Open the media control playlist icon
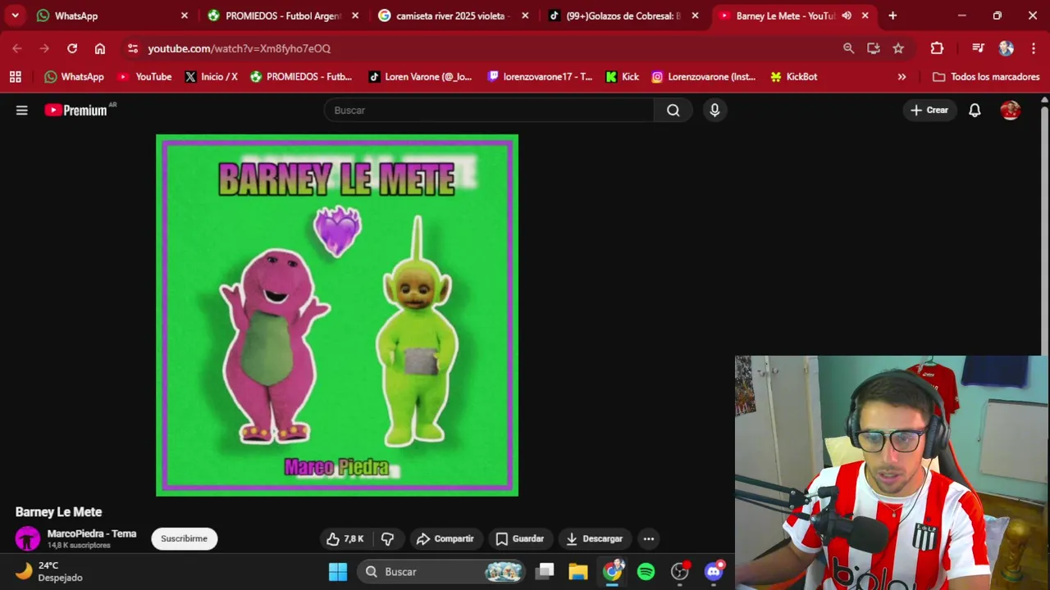Image resolution: width=1050 pixels, height=590 pixels. pos(978,48)
